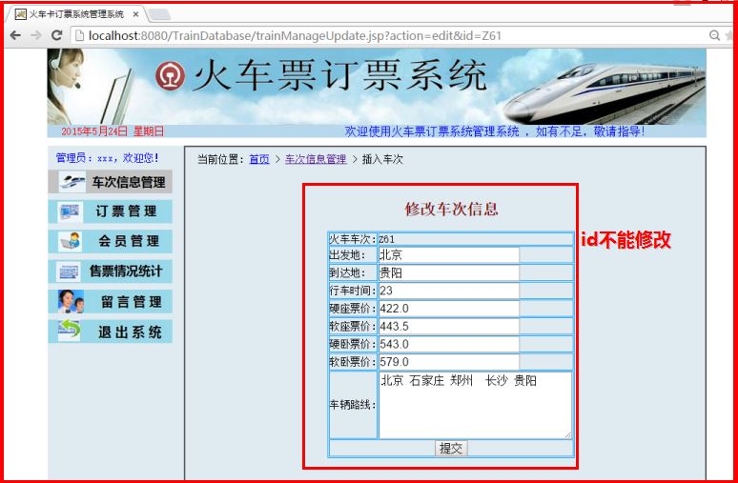The width and height of the screenshot is (738, 483).
Task: Reload the page with the refresh icon
Action: tap(56, 35)
